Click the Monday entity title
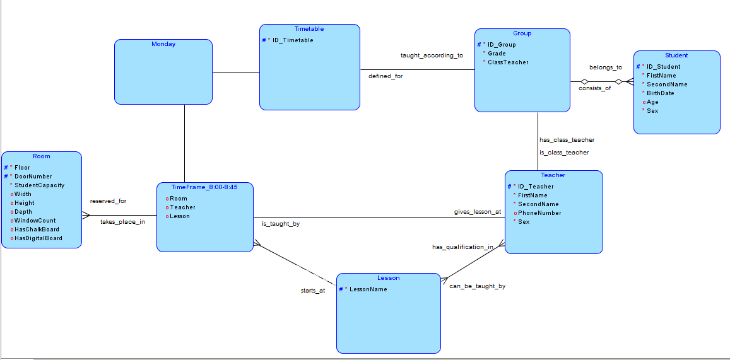Viewport: 730px width, 360px height. point(163,44)
